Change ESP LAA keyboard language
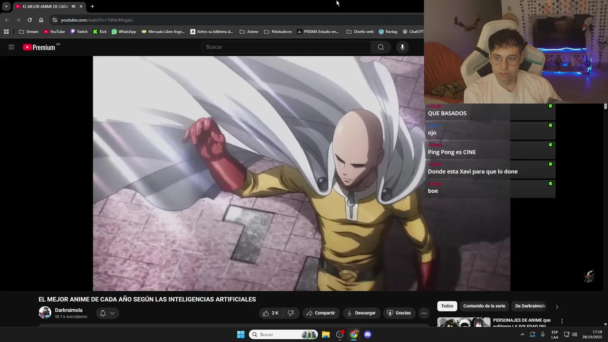Viewport: 608px width, 342px height. tap(555, 334)
